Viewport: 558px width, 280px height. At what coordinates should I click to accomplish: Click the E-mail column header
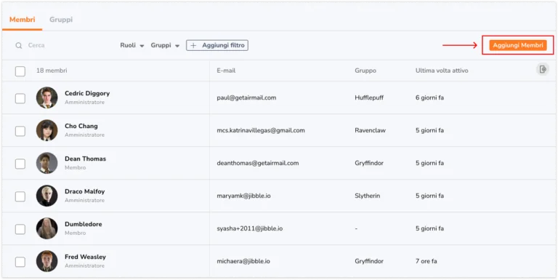[x=226, y=71]
